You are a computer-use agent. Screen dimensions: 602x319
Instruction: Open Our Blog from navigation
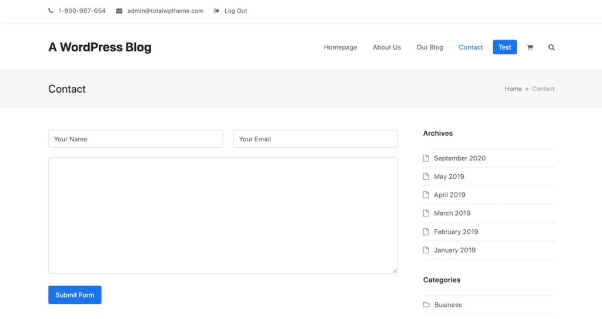(430, 47)
